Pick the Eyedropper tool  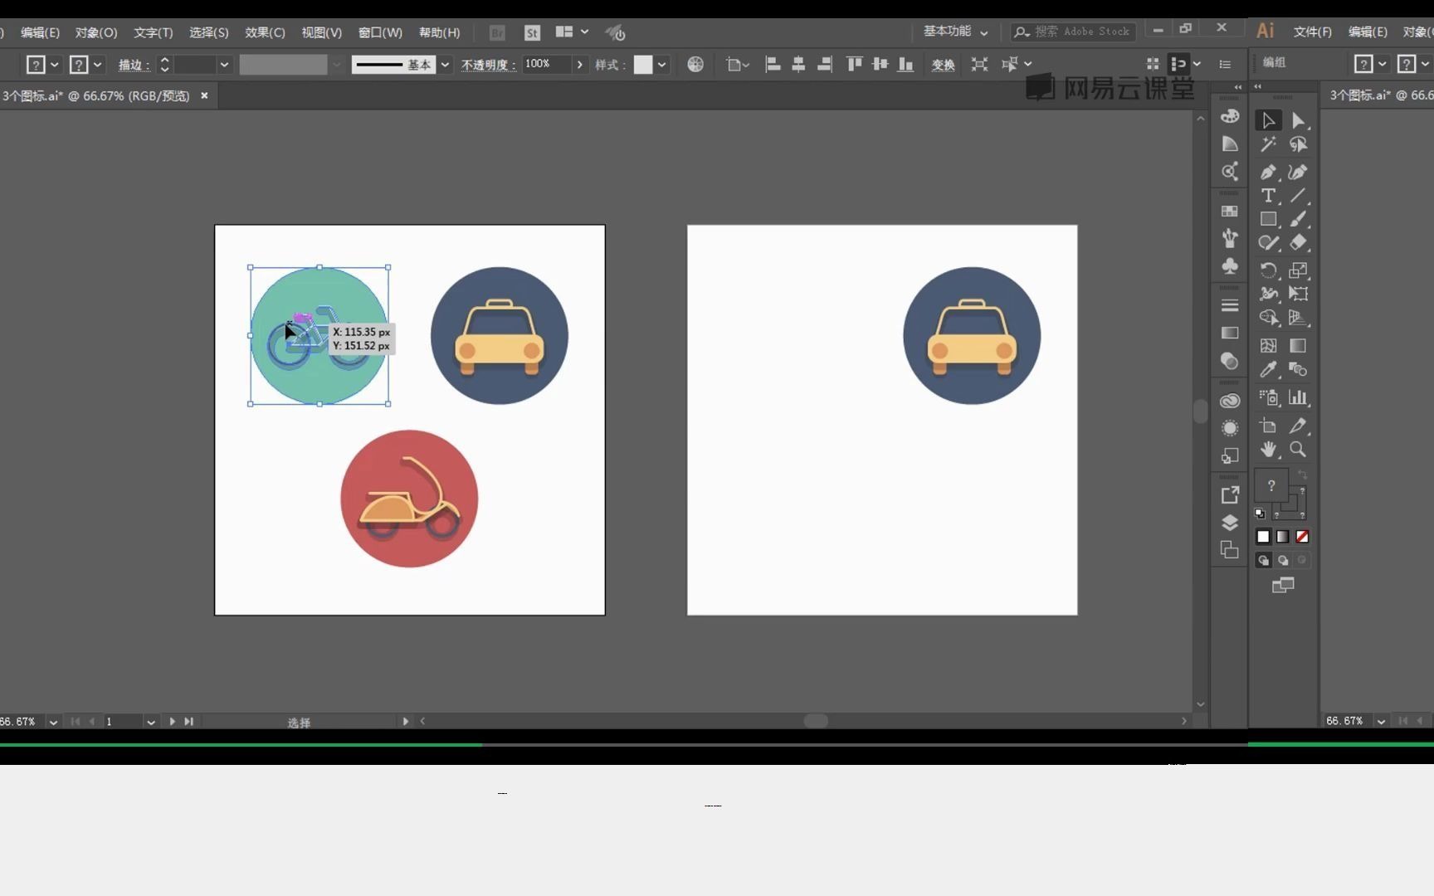coord(1268,368)
